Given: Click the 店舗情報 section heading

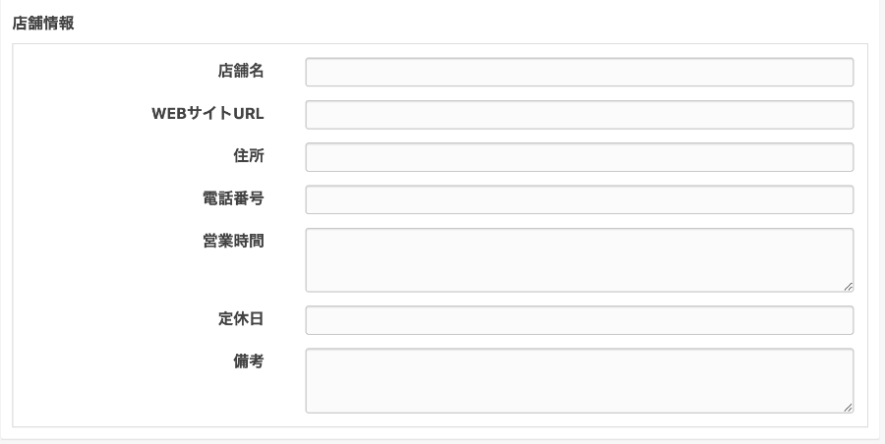Looking at the screenshot, I should coord(43,25).
